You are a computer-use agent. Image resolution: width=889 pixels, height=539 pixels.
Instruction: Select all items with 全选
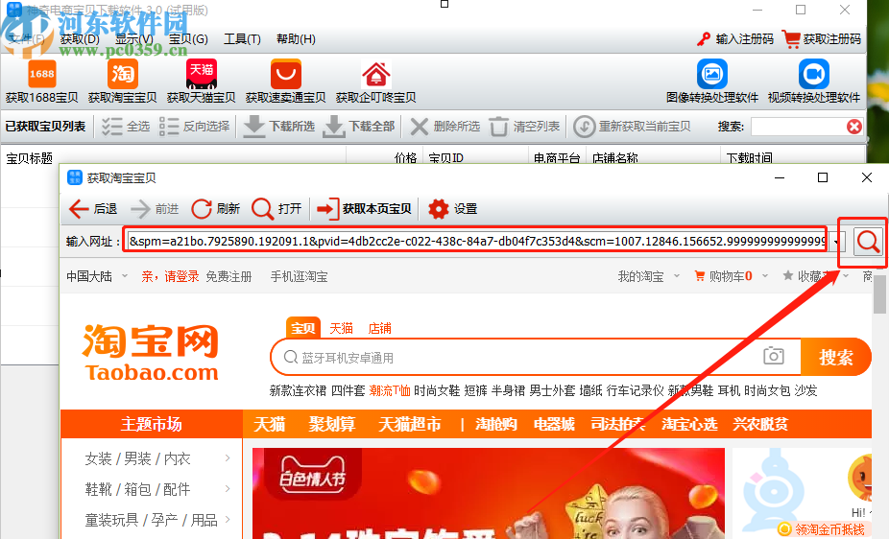[126, 127]
